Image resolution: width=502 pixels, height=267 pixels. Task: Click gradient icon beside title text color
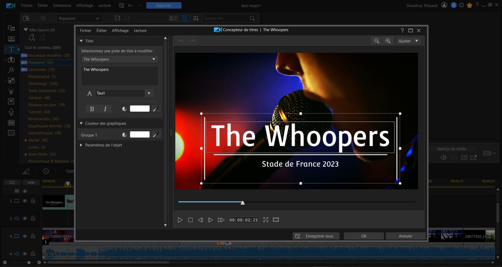click(125, 109)
